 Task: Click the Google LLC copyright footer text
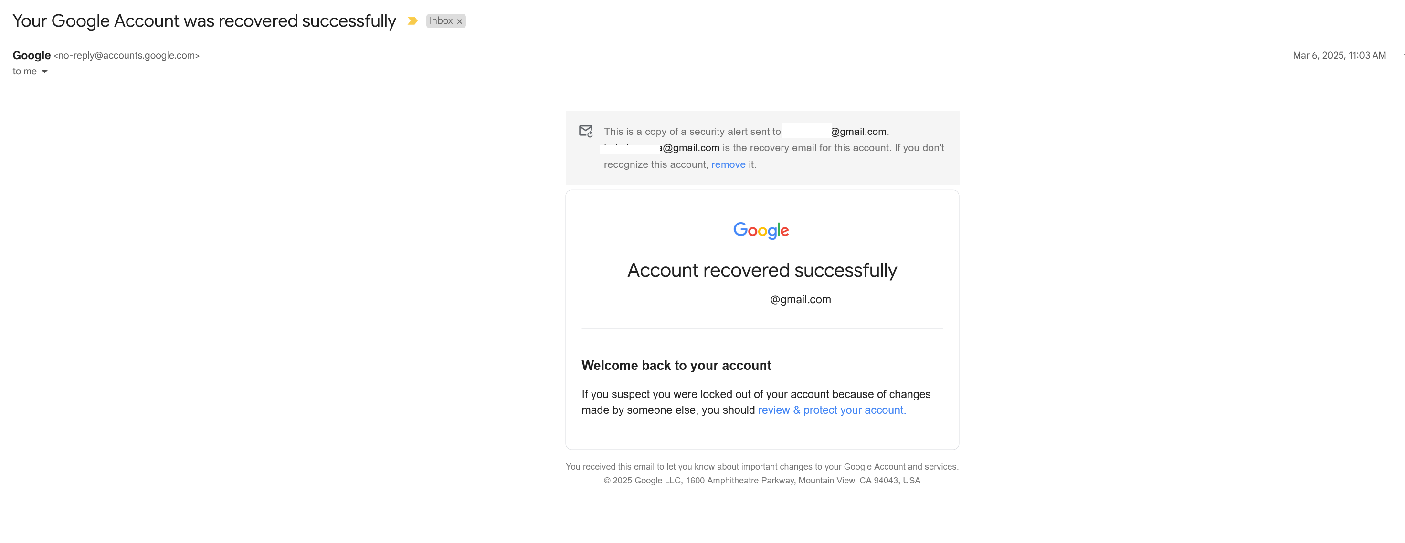pyautogui.click(x=762, y=481)
